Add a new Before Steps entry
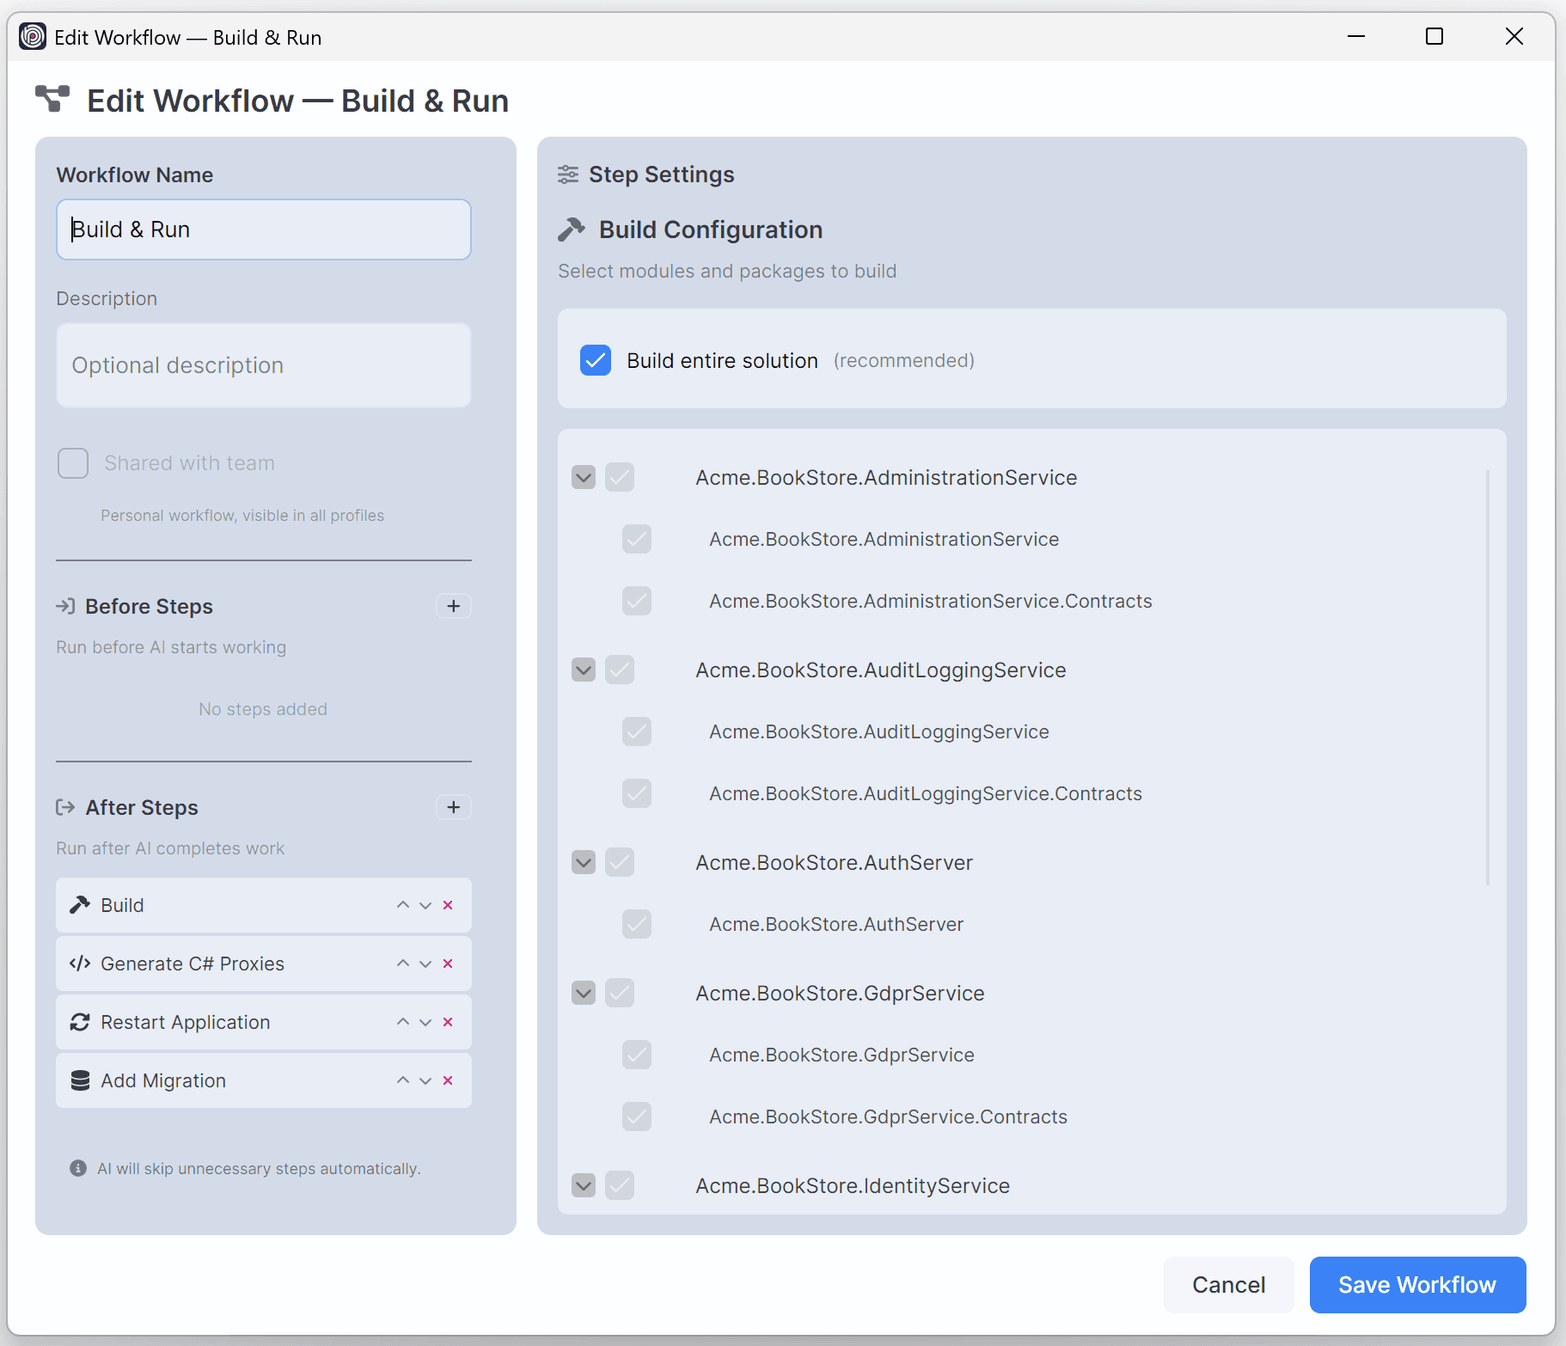Image resolution: width=1566 pixels, height=1346 pixels. [454, 606]
